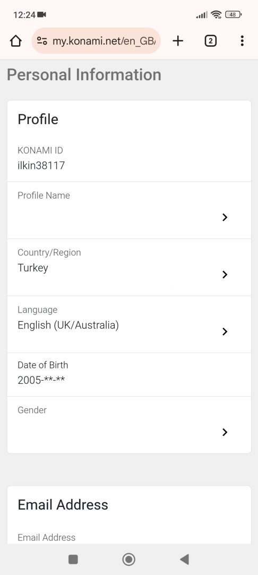258x575 pixels.
Task: Tap the Android back triangle button
Action: (185, 559)
